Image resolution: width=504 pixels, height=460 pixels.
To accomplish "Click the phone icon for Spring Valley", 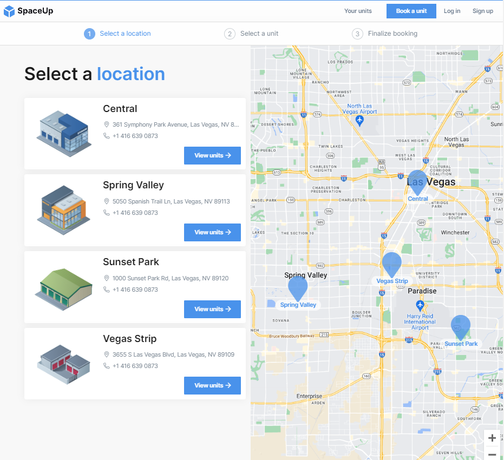I will point(107,212).
